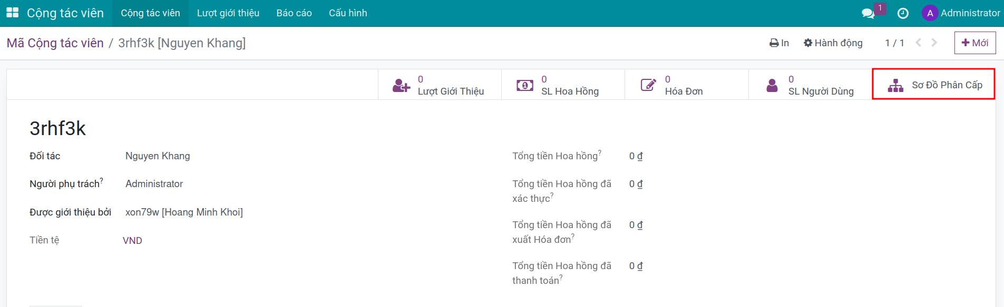The image size is (1004, 307).
Task: Click the Người phụ trách help question mark
Action: [101, 180]
